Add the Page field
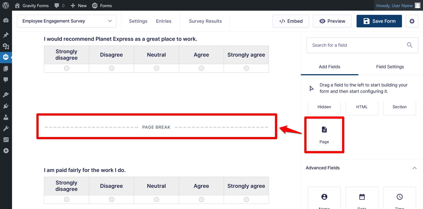The height and width of the screenshot is (209, 423). tap(324, 135)
